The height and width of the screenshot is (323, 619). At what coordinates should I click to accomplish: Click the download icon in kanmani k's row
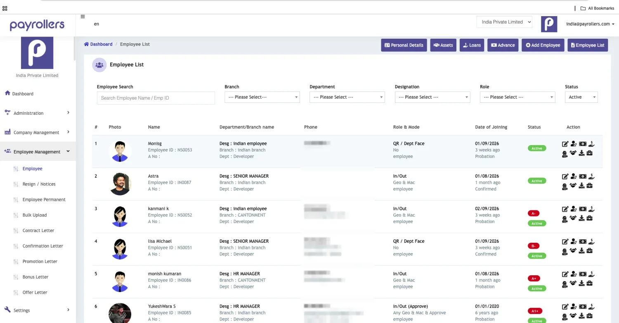(x=581, y=218)
